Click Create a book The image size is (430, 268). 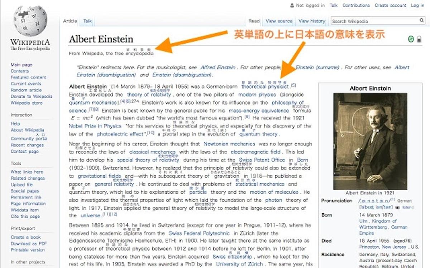pyautogui.click(x=26, y=237)
